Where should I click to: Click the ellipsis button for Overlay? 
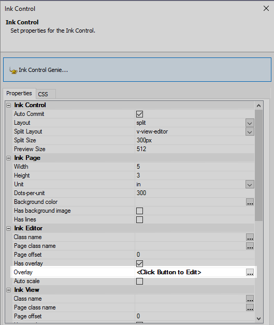[250, 272]
